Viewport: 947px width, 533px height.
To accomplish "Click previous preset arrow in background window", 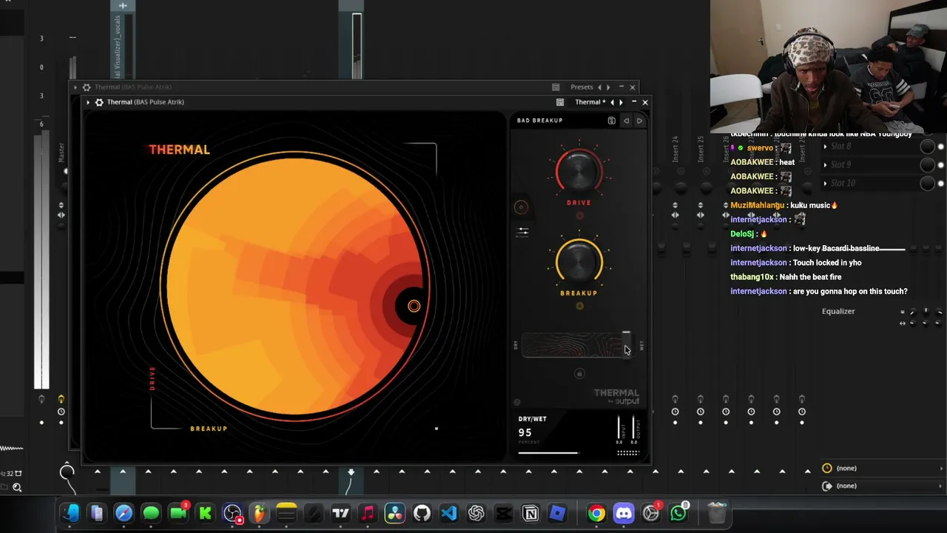I will click(x=599, y=87).
